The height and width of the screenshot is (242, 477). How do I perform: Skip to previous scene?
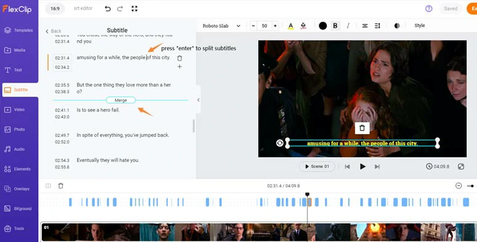pyautogui.click(x=347, y=167)
